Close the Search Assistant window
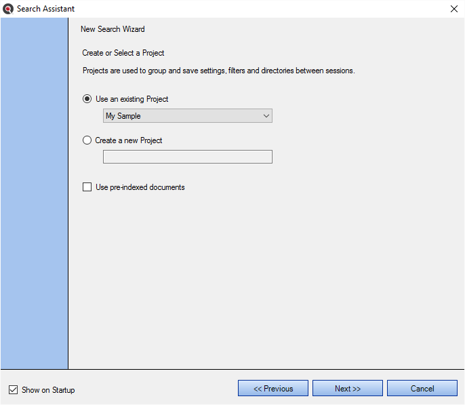The width and height of the screenshot is (465, 405). pyautogui.click(x=453, y=9)
